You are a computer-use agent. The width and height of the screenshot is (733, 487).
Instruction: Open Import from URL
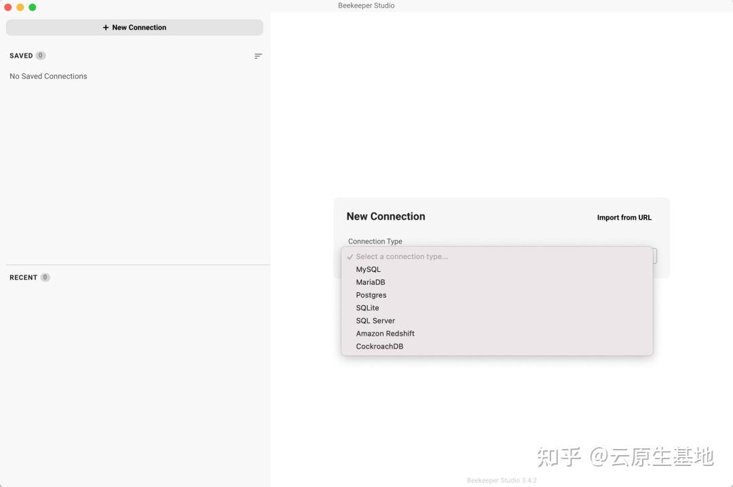624,217
